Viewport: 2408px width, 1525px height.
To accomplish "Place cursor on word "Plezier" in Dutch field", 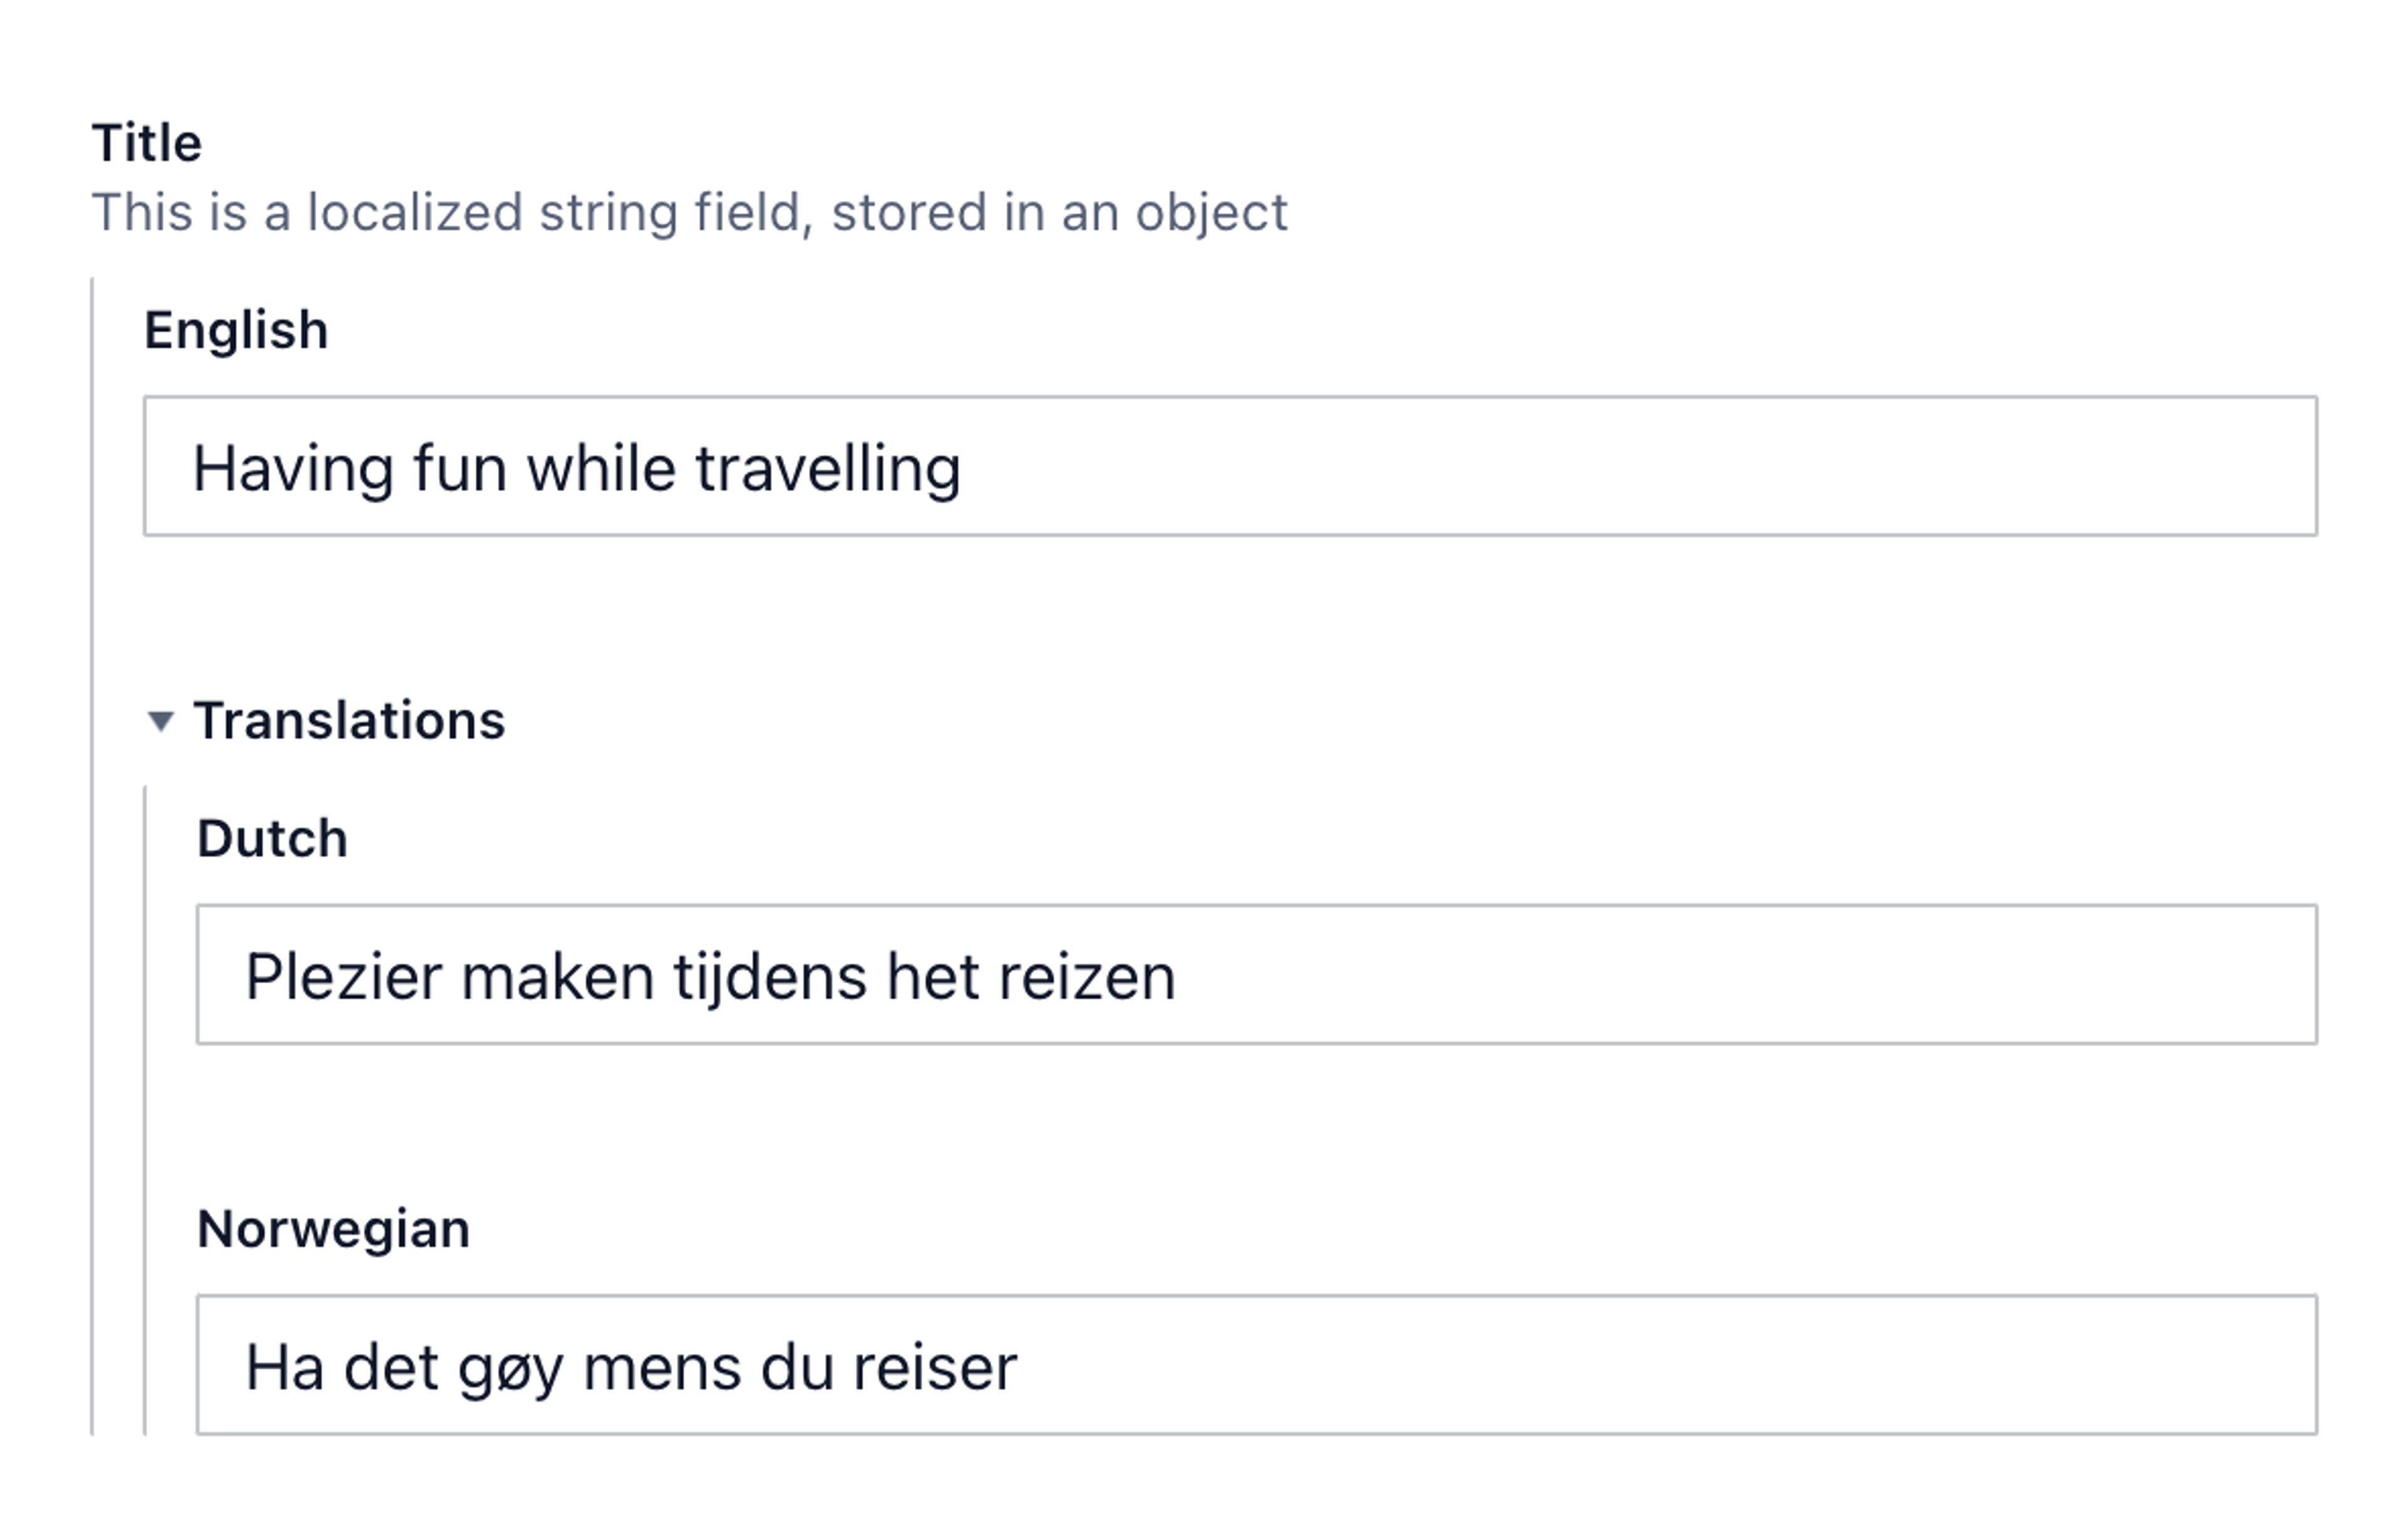I will point(343,977).
